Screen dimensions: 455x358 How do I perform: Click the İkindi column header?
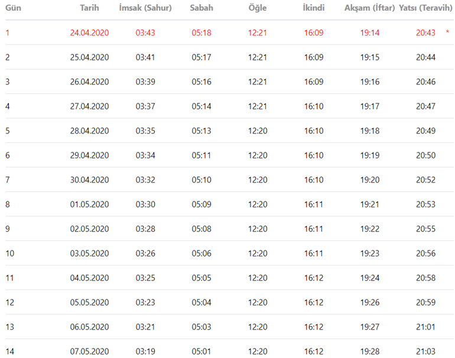tap(314, 8)
